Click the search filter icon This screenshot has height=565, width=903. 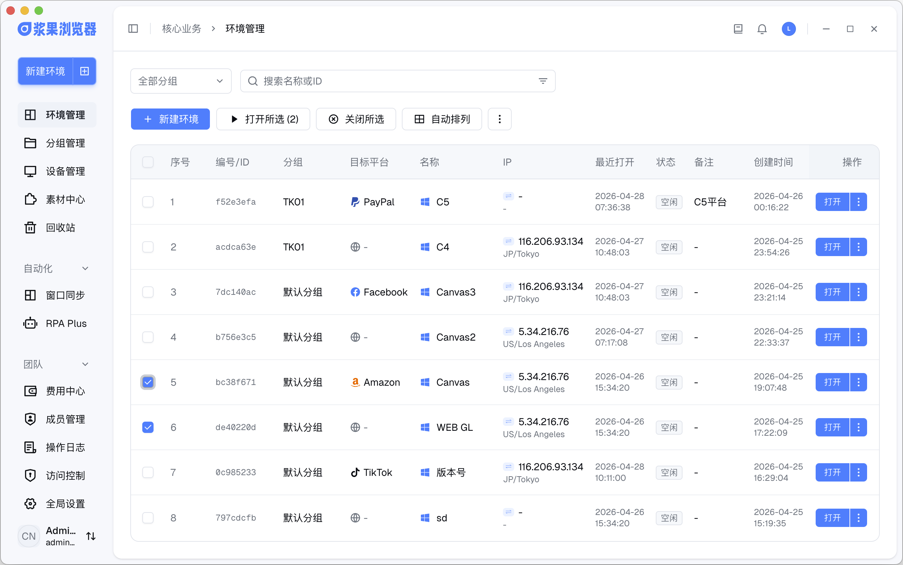click(x=543, y=81)
